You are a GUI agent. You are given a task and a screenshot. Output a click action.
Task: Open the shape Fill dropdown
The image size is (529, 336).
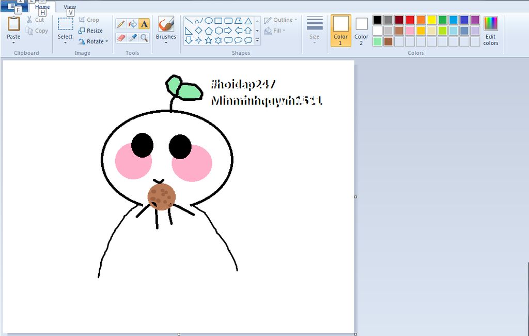pyautogui.click(x=275, y=30)
